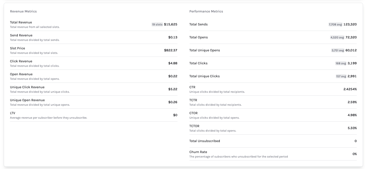Image resolution: width=365 pixels, height=169 pixels.
Task: Click 'Total revenue divided by total clicks' description
Action: click(34, 66)
